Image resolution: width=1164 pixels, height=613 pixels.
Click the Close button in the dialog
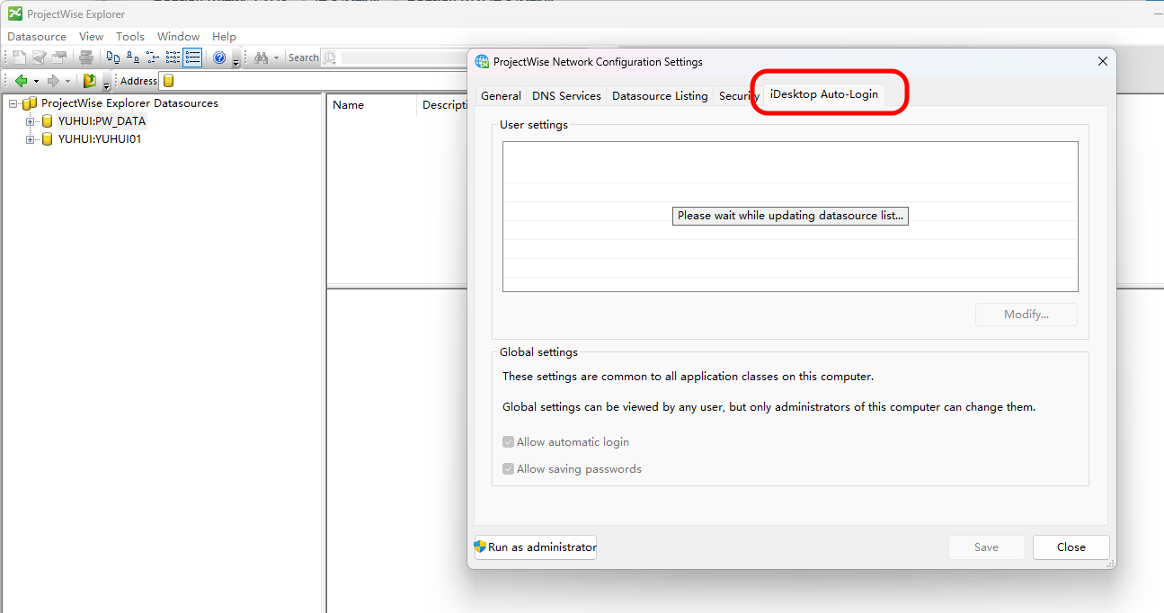point(1071,547)
